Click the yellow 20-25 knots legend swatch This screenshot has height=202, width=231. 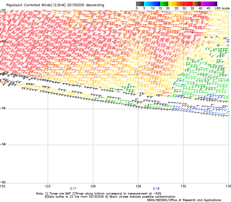coord(172,4)
